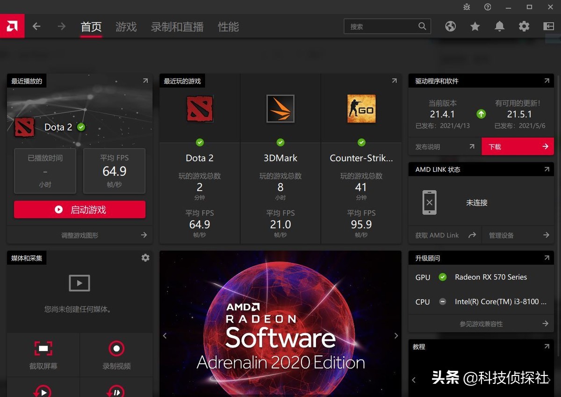Open the 参见游戏兼容性 link
Image resolution: width=561 pixels, height=397 pixels.
tap(481, 324)
